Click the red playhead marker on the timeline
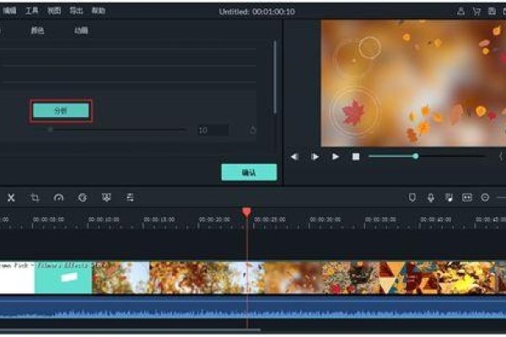Viewport: 506px width, 337px height. pos(246,211)
